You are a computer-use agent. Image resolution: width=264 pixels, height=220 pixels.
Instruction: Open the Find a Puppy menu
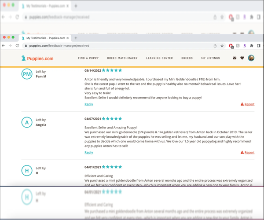[x=88, y=58]
